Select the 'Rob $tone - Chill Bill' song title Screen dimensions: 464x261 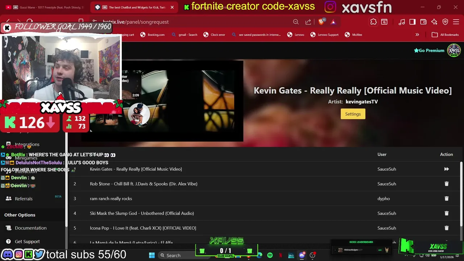[x=144, y=184]
